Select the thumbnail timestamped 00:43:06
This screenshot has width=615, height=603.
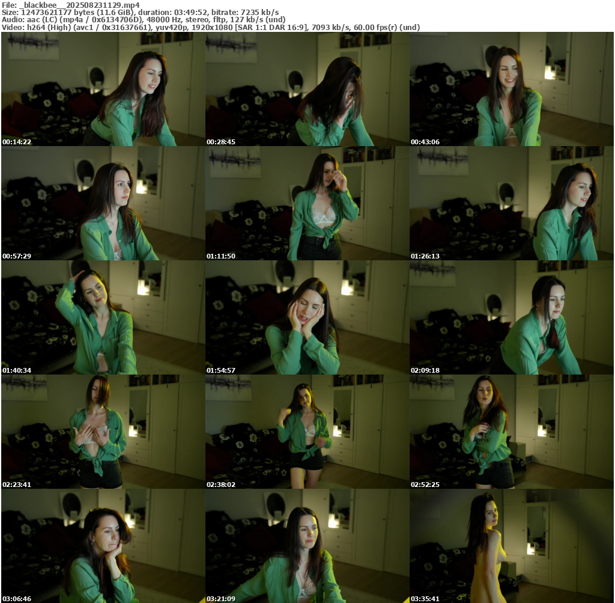point(512,89)
